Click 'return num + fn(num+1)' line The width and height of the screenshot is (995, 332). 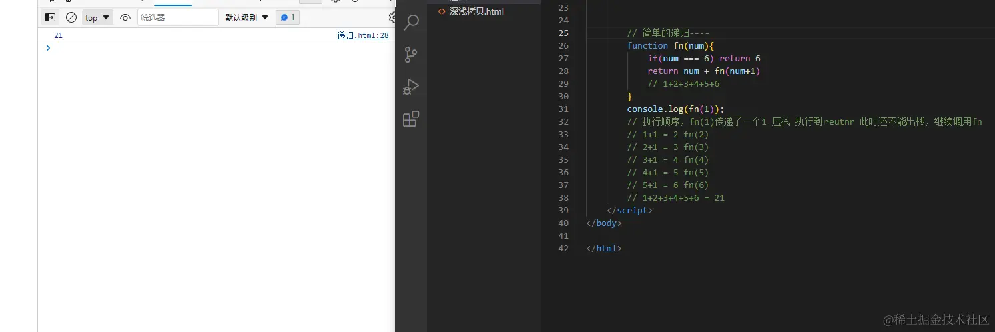click(704, 71)
